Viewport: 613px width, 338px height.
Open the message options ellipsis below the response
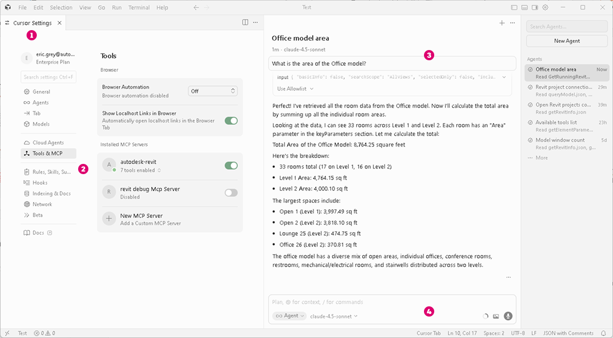(508, 277)
